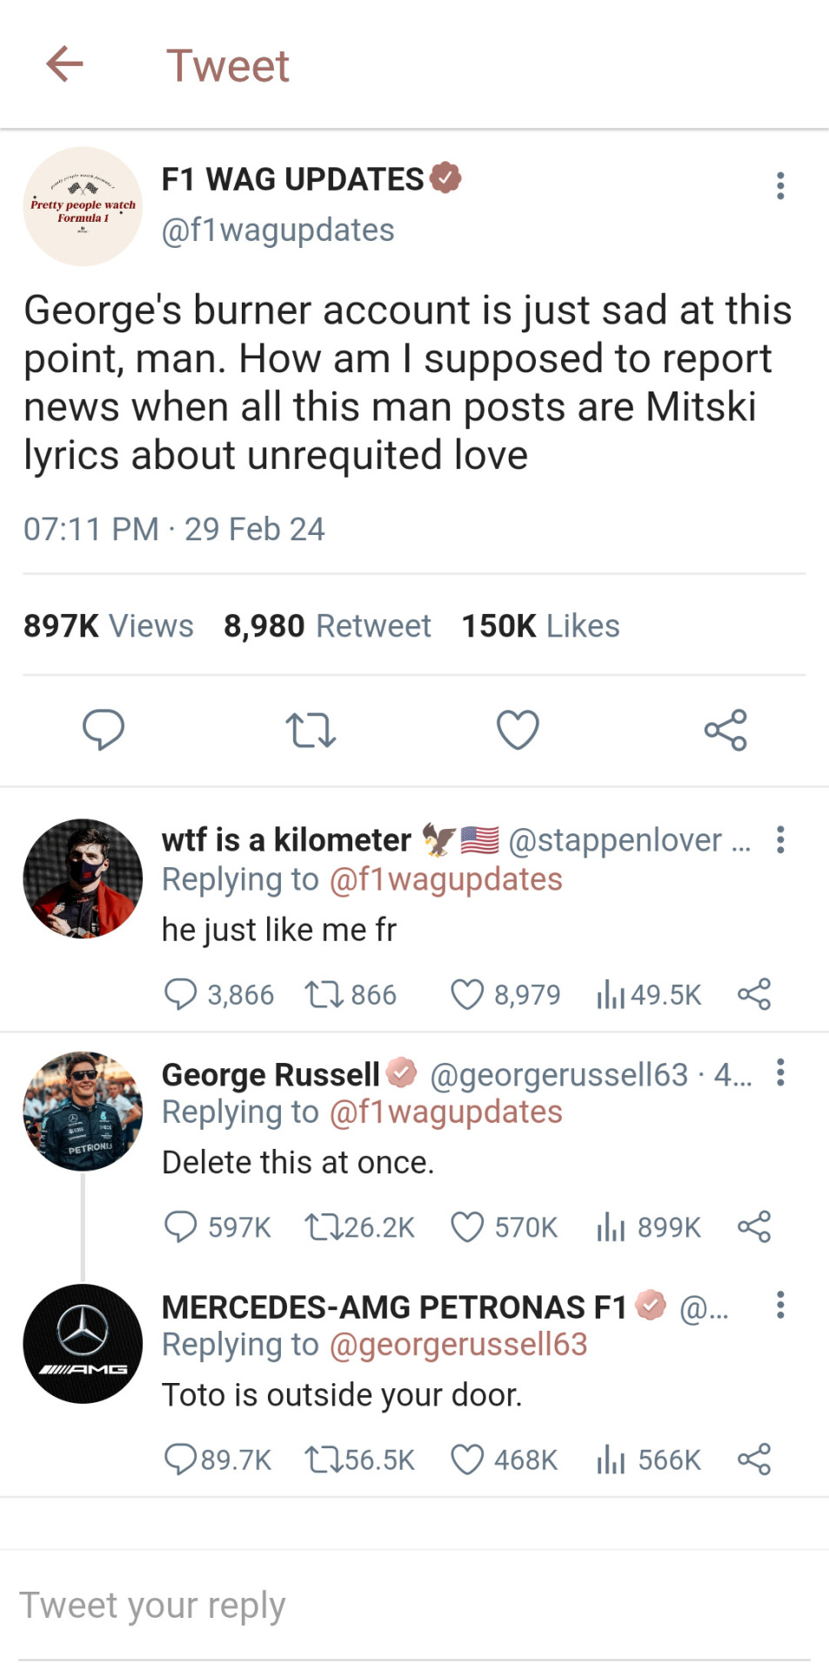Open the three-dot menu on the stappenlover reply
The height and width of the screenshot is (1670, 829).
point(780,839)
